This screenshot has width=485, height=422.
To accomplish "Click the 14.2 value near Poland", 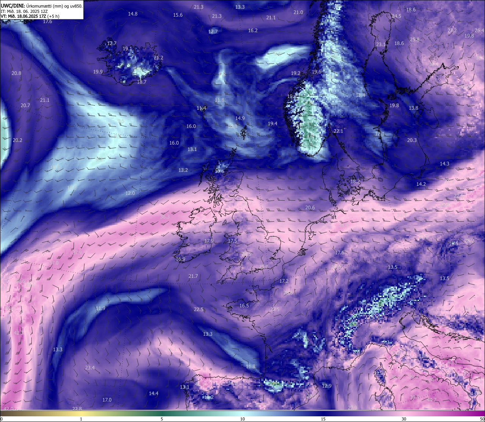I will click(421, 184).
